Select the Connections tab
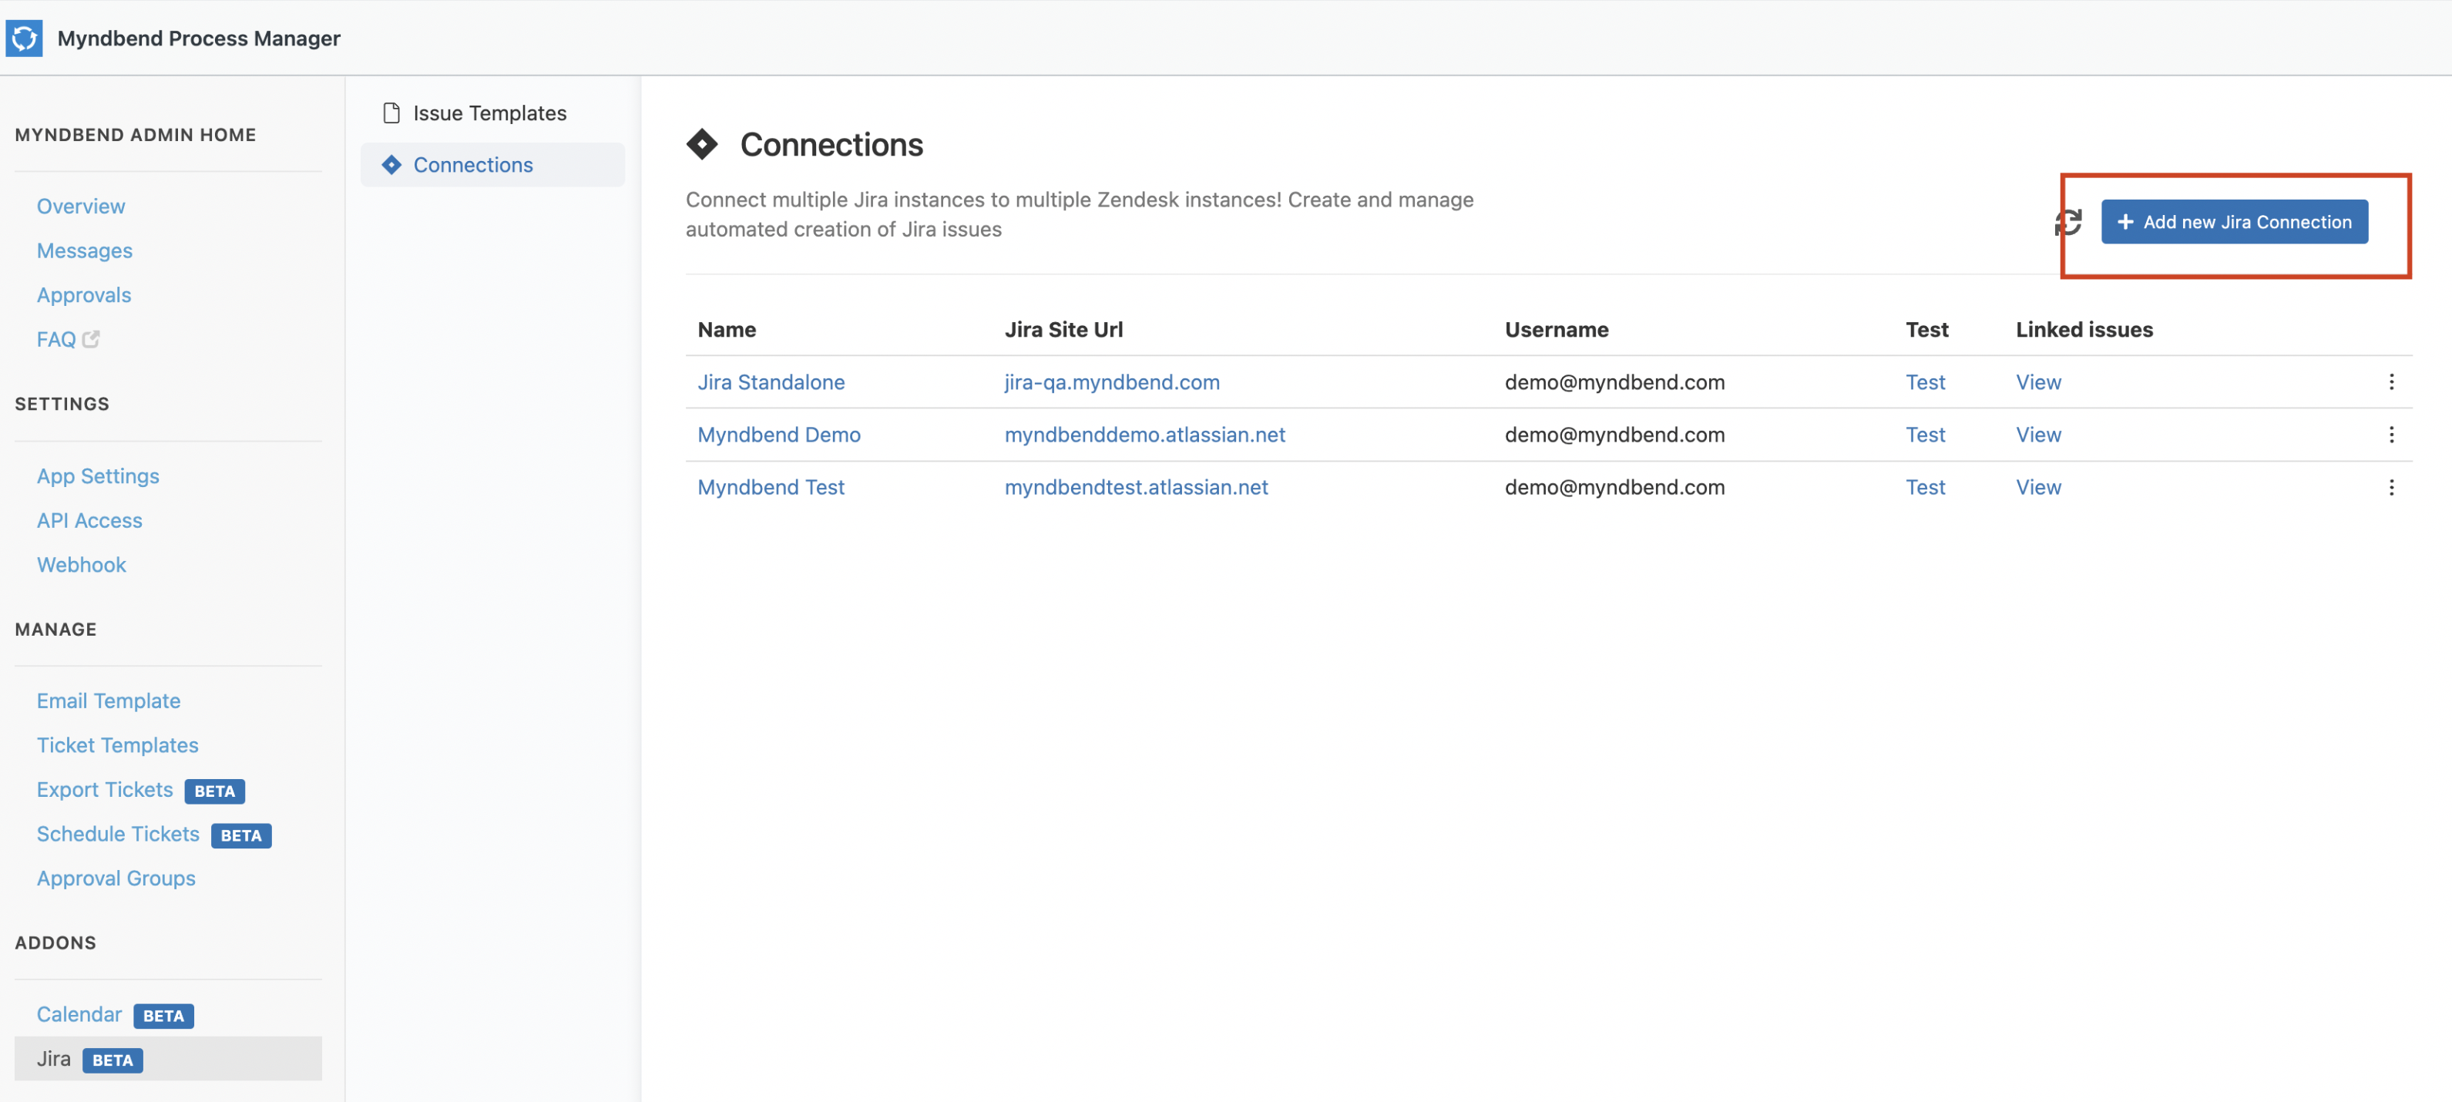The width and height of the screenshot is (2452, 1102). coord(492,165)
